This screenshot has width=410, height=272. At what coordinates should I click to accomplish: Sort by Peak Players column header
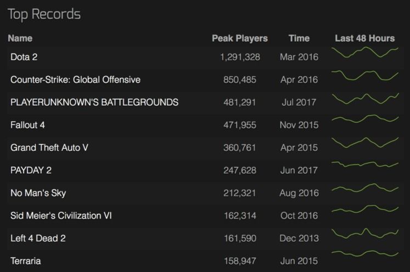(240, 38)
